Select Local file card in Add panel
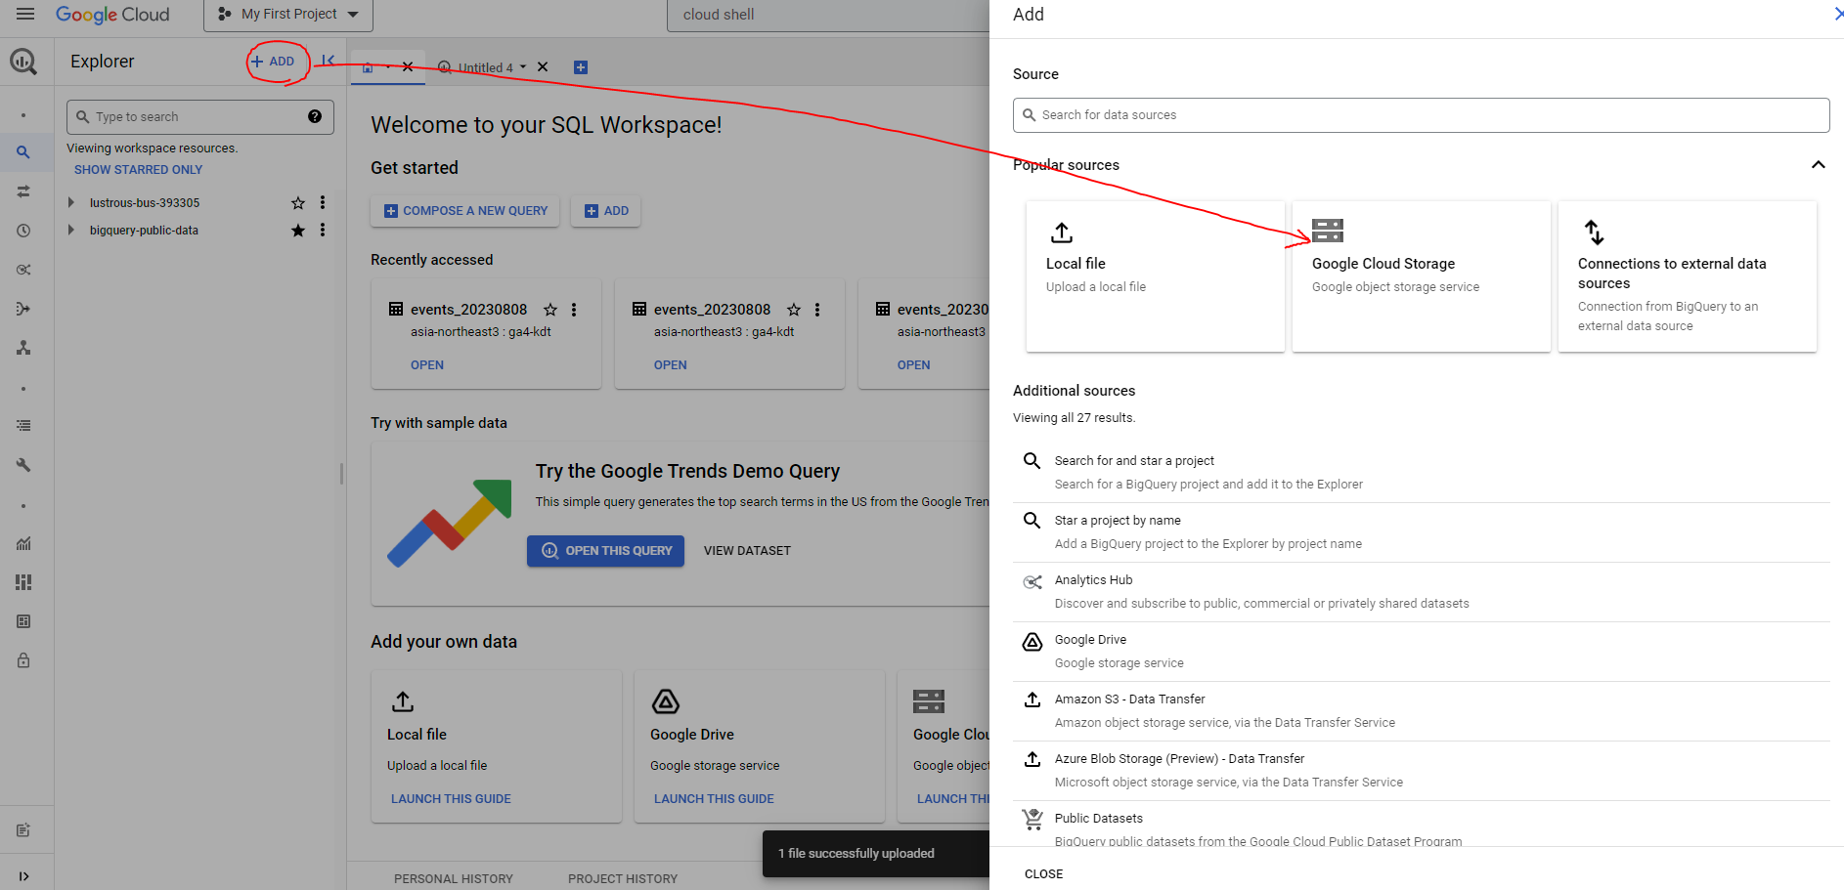Screen dimensions: 1844x890 pos(1156,275)
